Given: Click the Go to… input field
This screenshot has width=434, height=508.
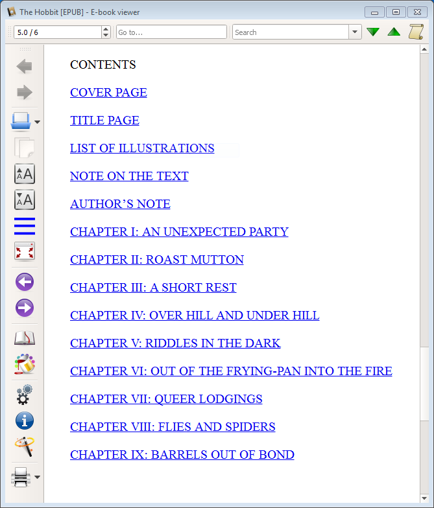Looking at the screenshot, I should pos(171,32).
